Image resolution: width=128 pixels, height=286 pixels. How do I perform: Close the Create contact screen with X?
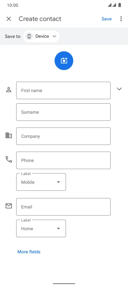point(9,19)
